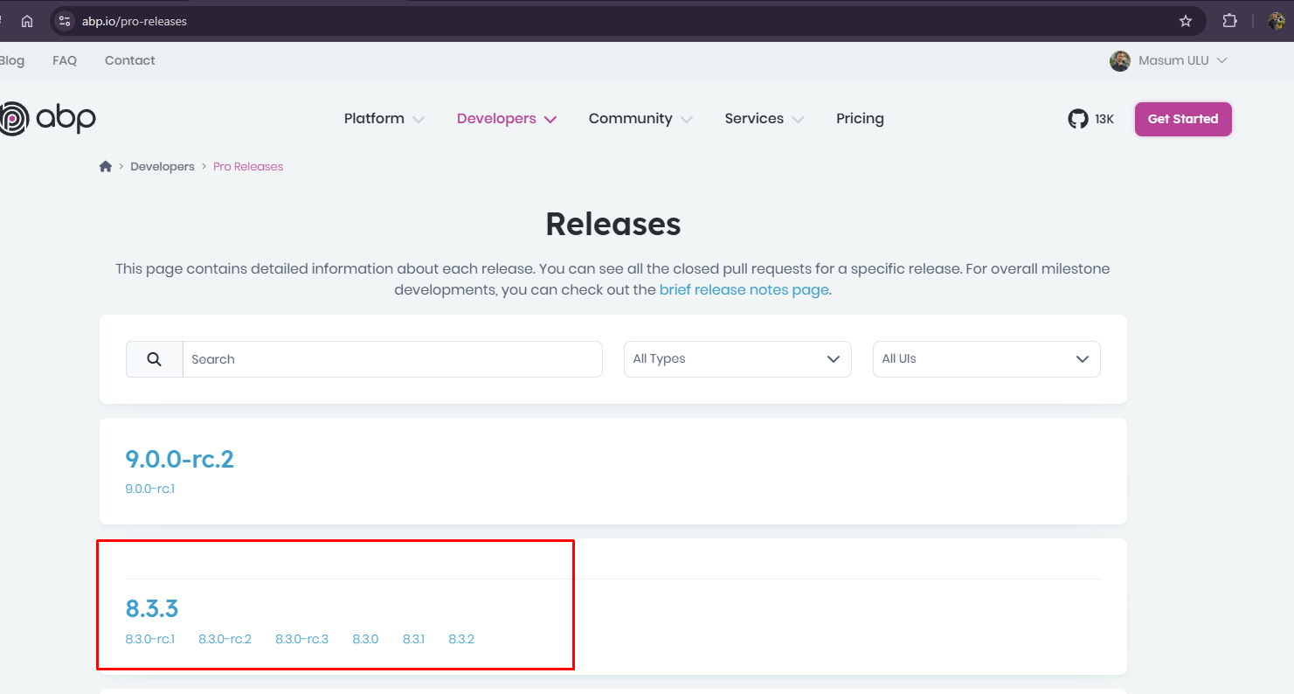1294x694 pixels.
Task: Click the ABP logo
Action: coord(48,118)
